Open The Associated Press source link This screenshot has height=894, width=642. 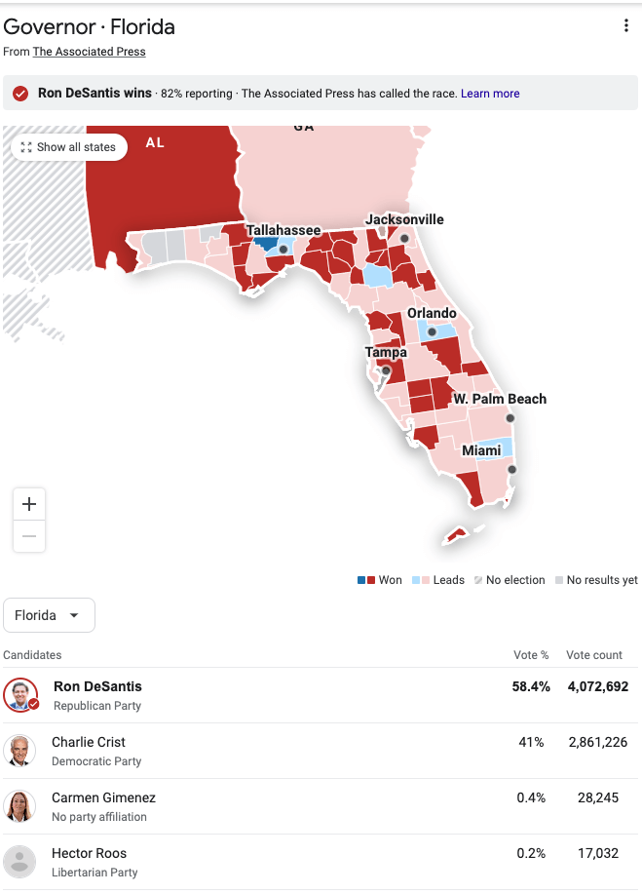tap(89, 52)
